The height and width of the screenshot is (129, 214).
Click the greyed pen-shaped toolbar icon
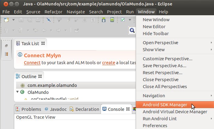68,20
